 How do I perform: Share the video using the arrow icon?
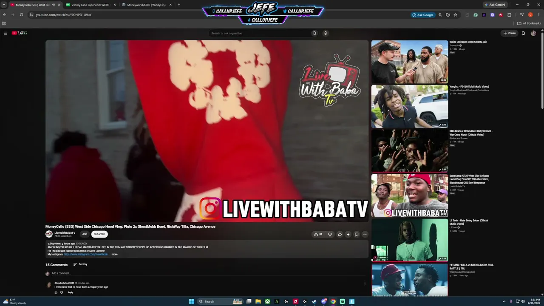340,234
